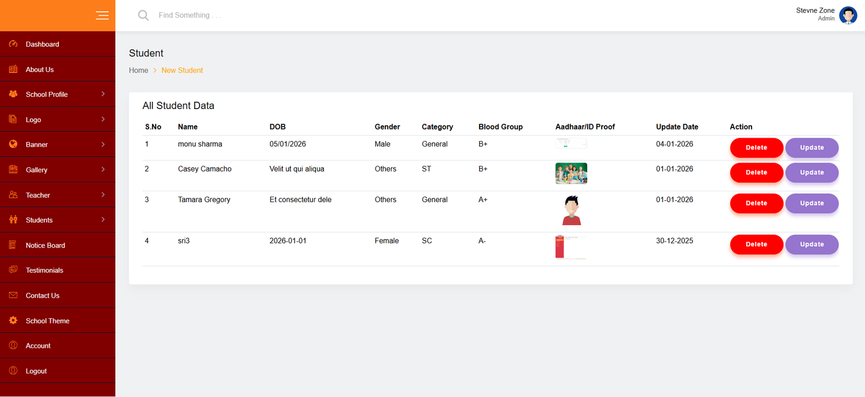
Task: Click the Name column header
Action: [188, 127]
